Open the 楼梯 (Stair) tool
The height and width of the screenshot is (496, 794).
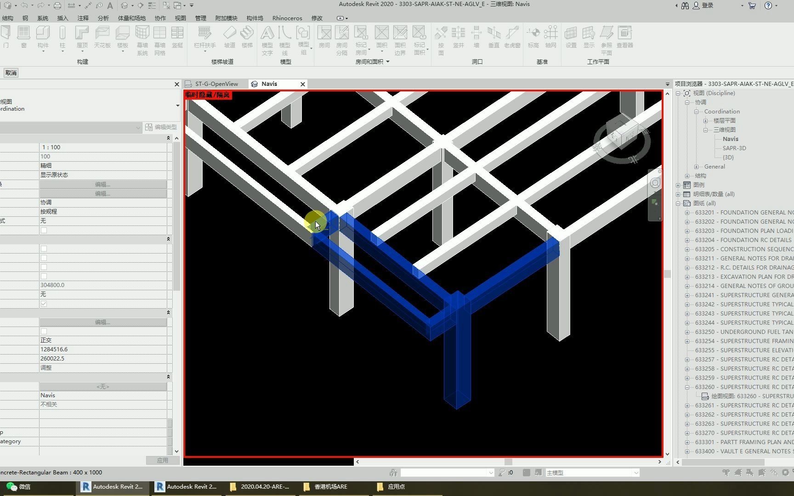(x=247, y=37)
